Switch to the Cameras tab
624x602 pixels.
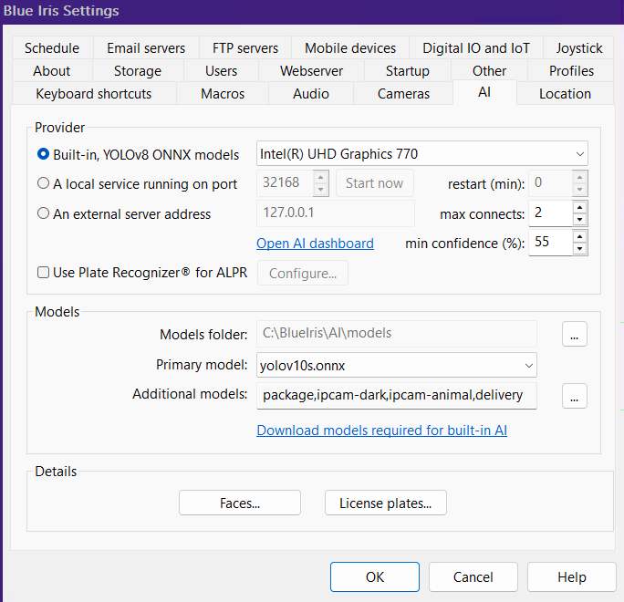pos(403,94)
